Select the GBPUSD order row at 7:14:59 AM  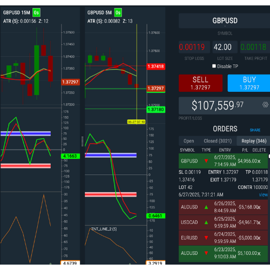point(223,161)
